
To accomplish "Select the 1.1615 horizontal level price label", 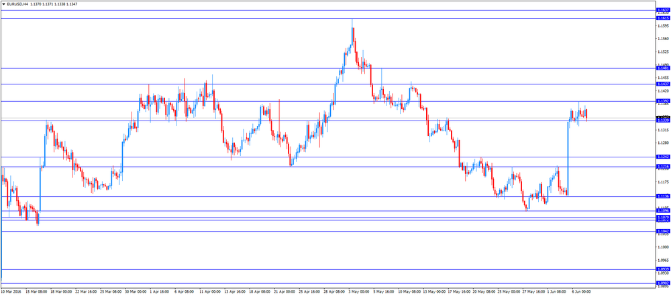I will [x=664, y=18].
